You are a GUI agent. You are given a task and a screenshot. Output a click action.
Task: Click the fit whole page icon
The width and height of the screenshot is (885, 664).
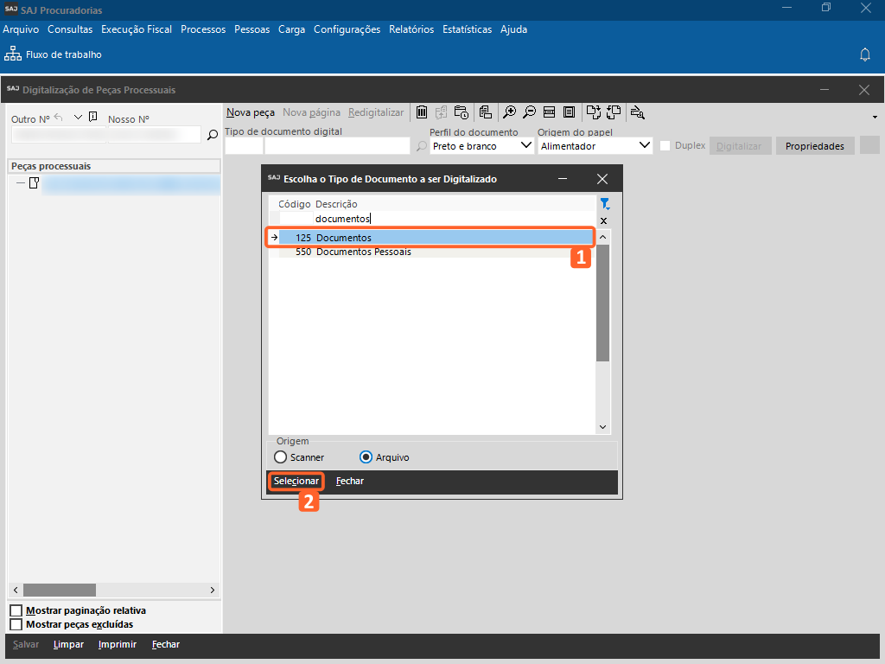[569, 112]
